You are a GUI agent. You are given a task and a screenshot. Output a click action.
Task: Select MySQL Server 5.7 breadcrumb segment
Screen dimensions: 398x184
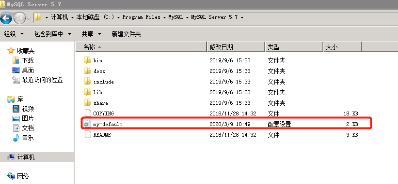tap(214, 17)
